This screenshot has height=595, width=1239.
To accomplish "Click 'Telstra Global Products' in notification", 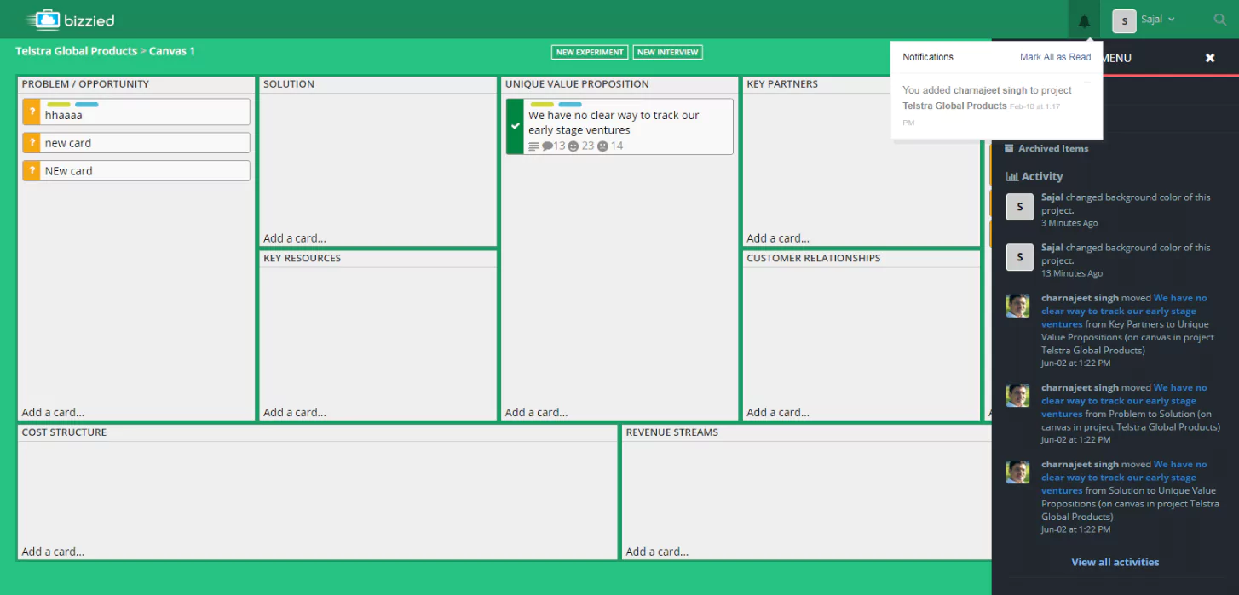I will (954, 106).
